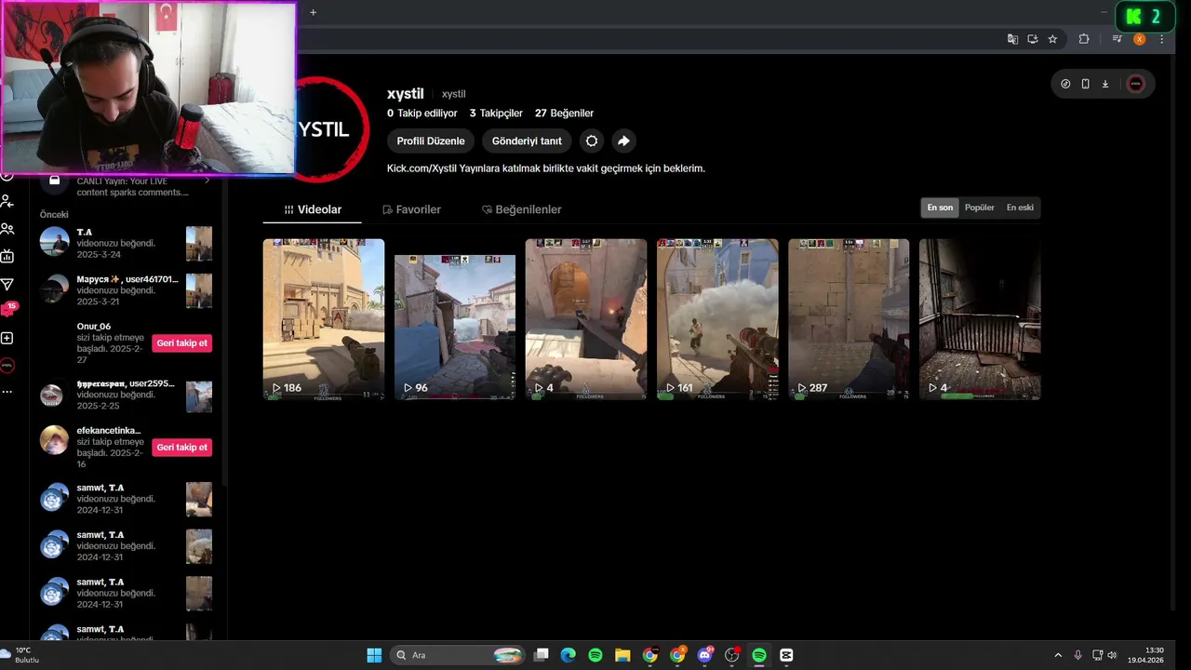The width and height of the screenshot is (1191, 670).
Task: Select the Popüler sort option
Action: 980,208
